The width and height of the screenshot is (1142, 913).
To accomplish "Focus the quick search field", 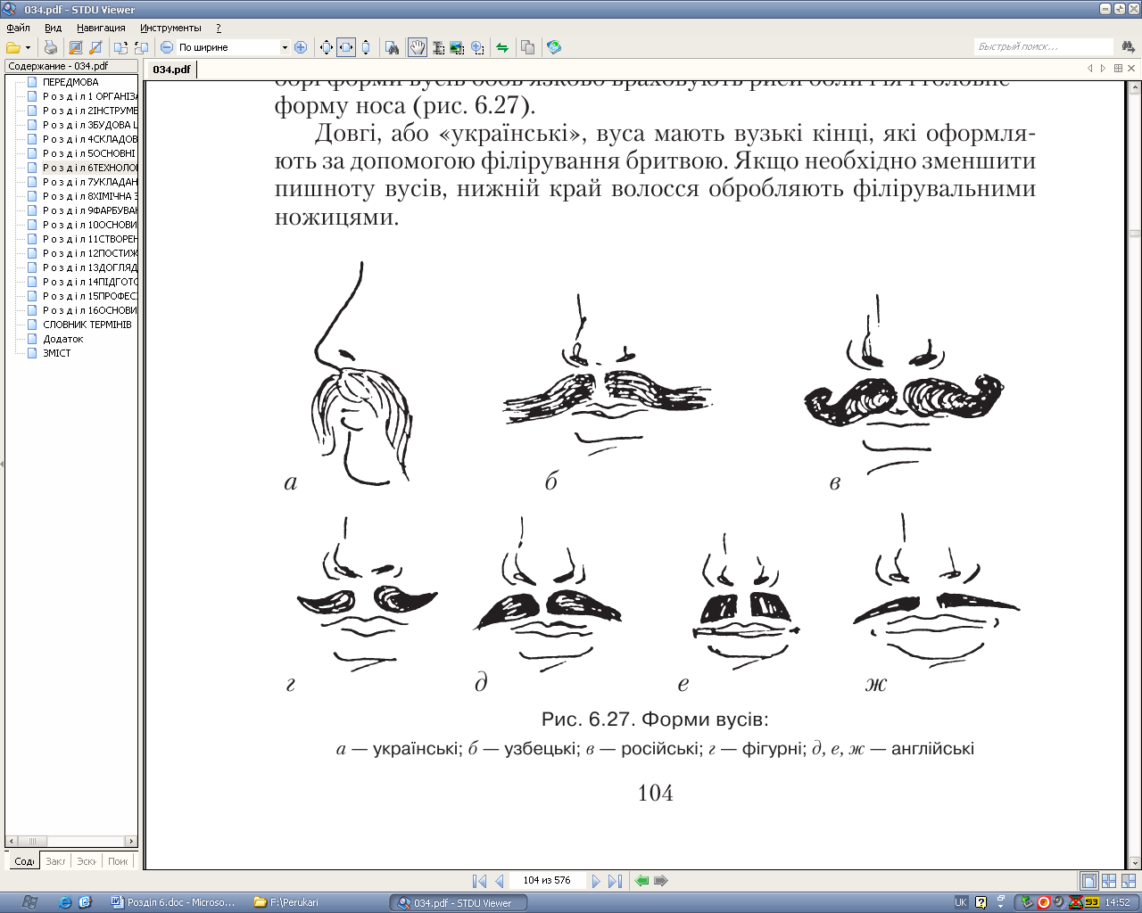I will tap(1044, 46).
